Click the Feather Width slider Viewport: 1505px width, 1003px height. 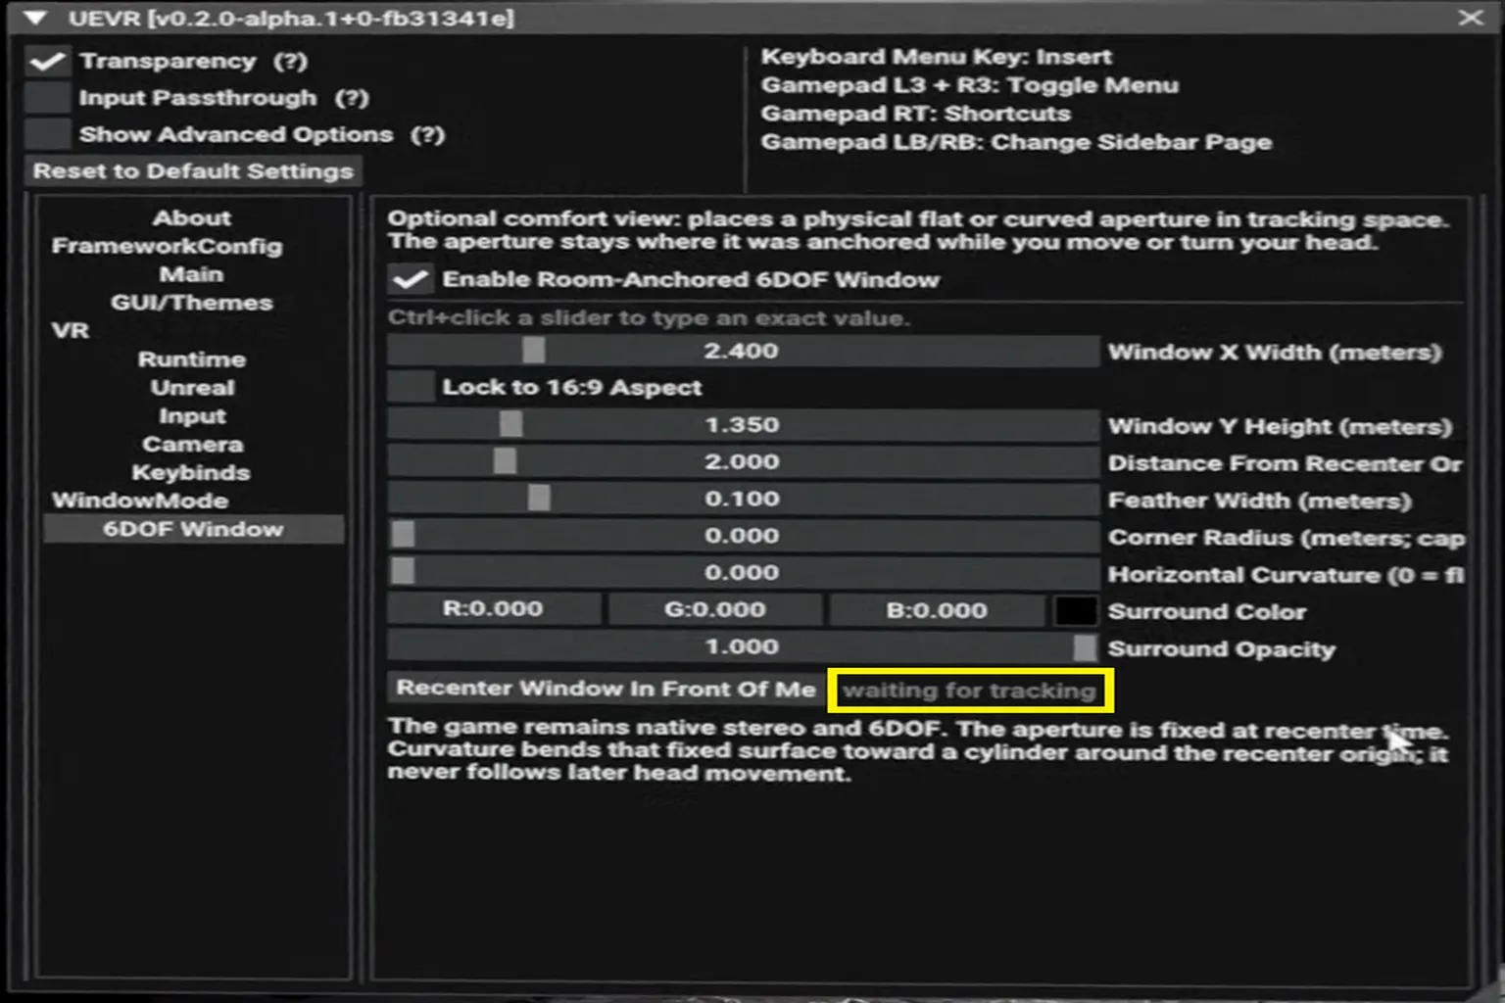tap(743, 499)
